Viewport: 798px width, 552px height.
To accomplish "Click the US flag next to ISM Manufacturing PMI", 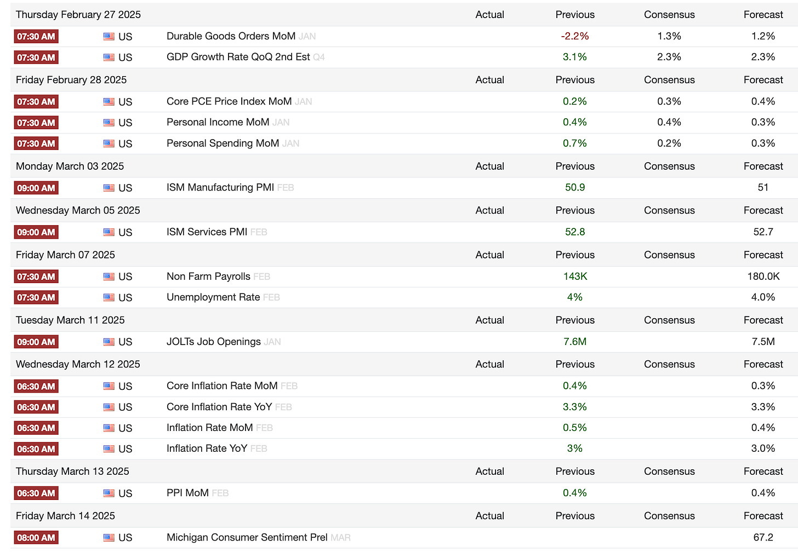I will tap(109, 188).
